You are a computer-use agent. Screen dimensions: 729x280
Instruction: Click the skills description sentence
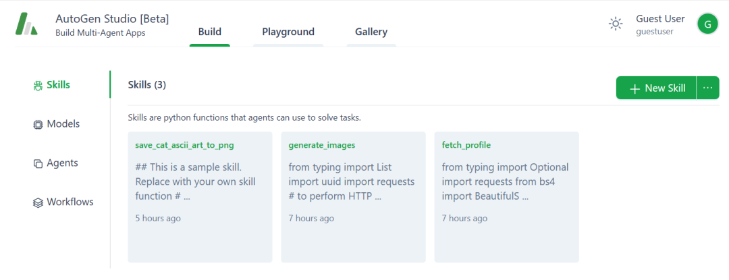click(244, 117)
